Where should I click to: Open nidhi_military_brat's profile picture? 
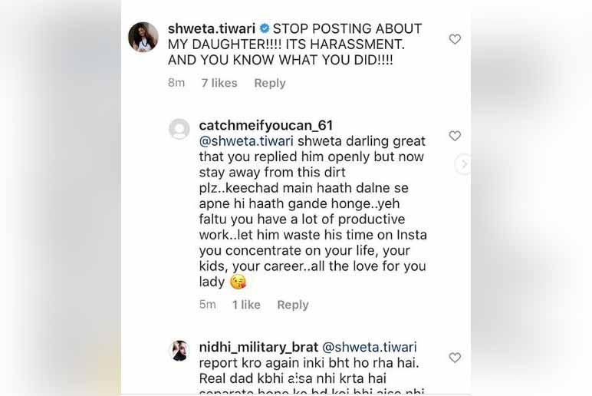[179, 351]
